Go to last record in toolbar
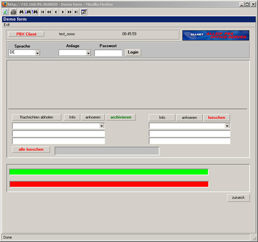This screenshot has width=258, height=242. pyautogui.click(x=76, y=12)
